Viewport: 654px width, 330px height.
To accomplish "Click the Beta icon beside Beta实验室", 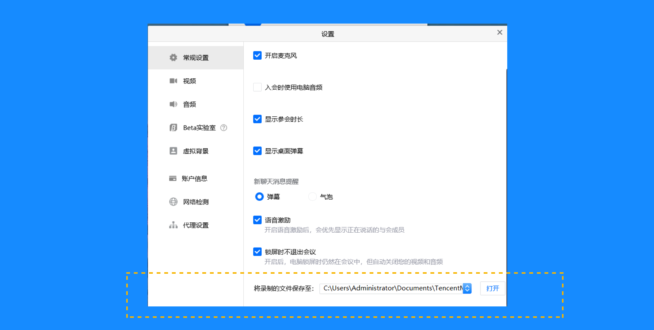I will pyautogui.click(x=173, y=128).
